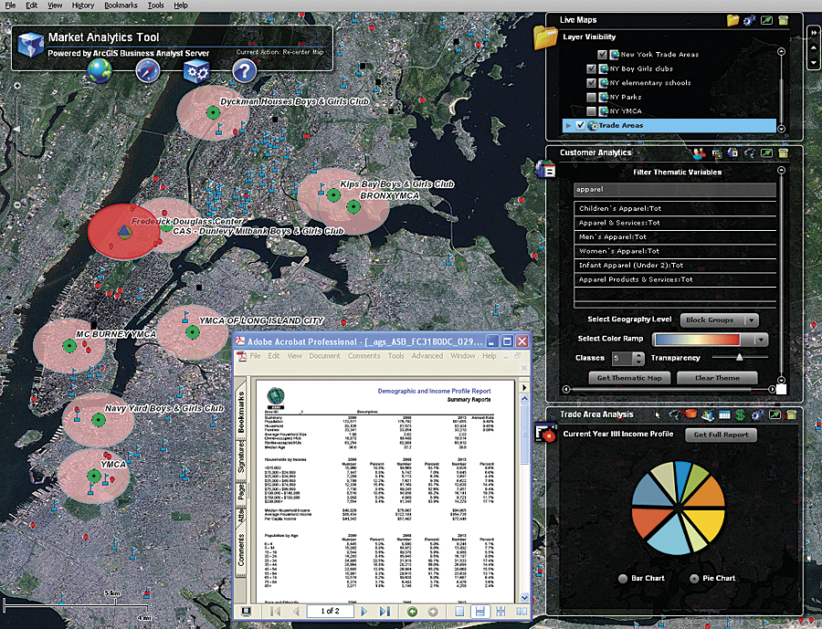Viewport: 822px width, 629px height.
Task: Open the gears icon in Trade Area Analysis header
Action: (x=757, y=415)
